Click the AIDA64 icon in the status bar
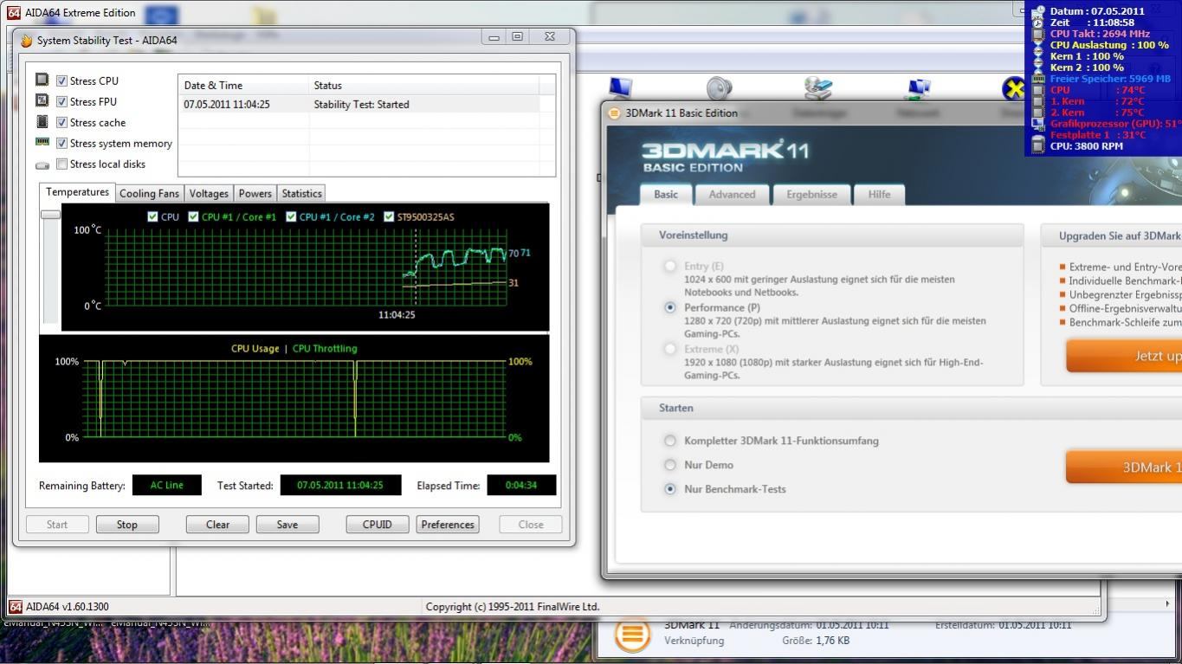The width and height of the screenshot is (1182, 664). coord(15,607)
